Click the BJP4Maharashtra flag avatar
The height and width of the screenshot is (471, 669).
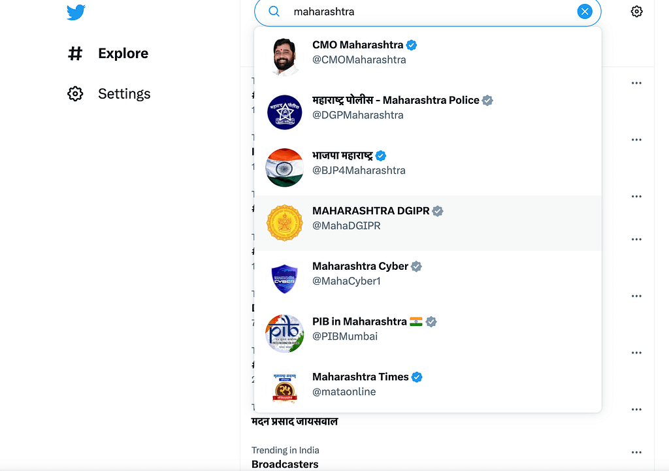click(285, 168)
